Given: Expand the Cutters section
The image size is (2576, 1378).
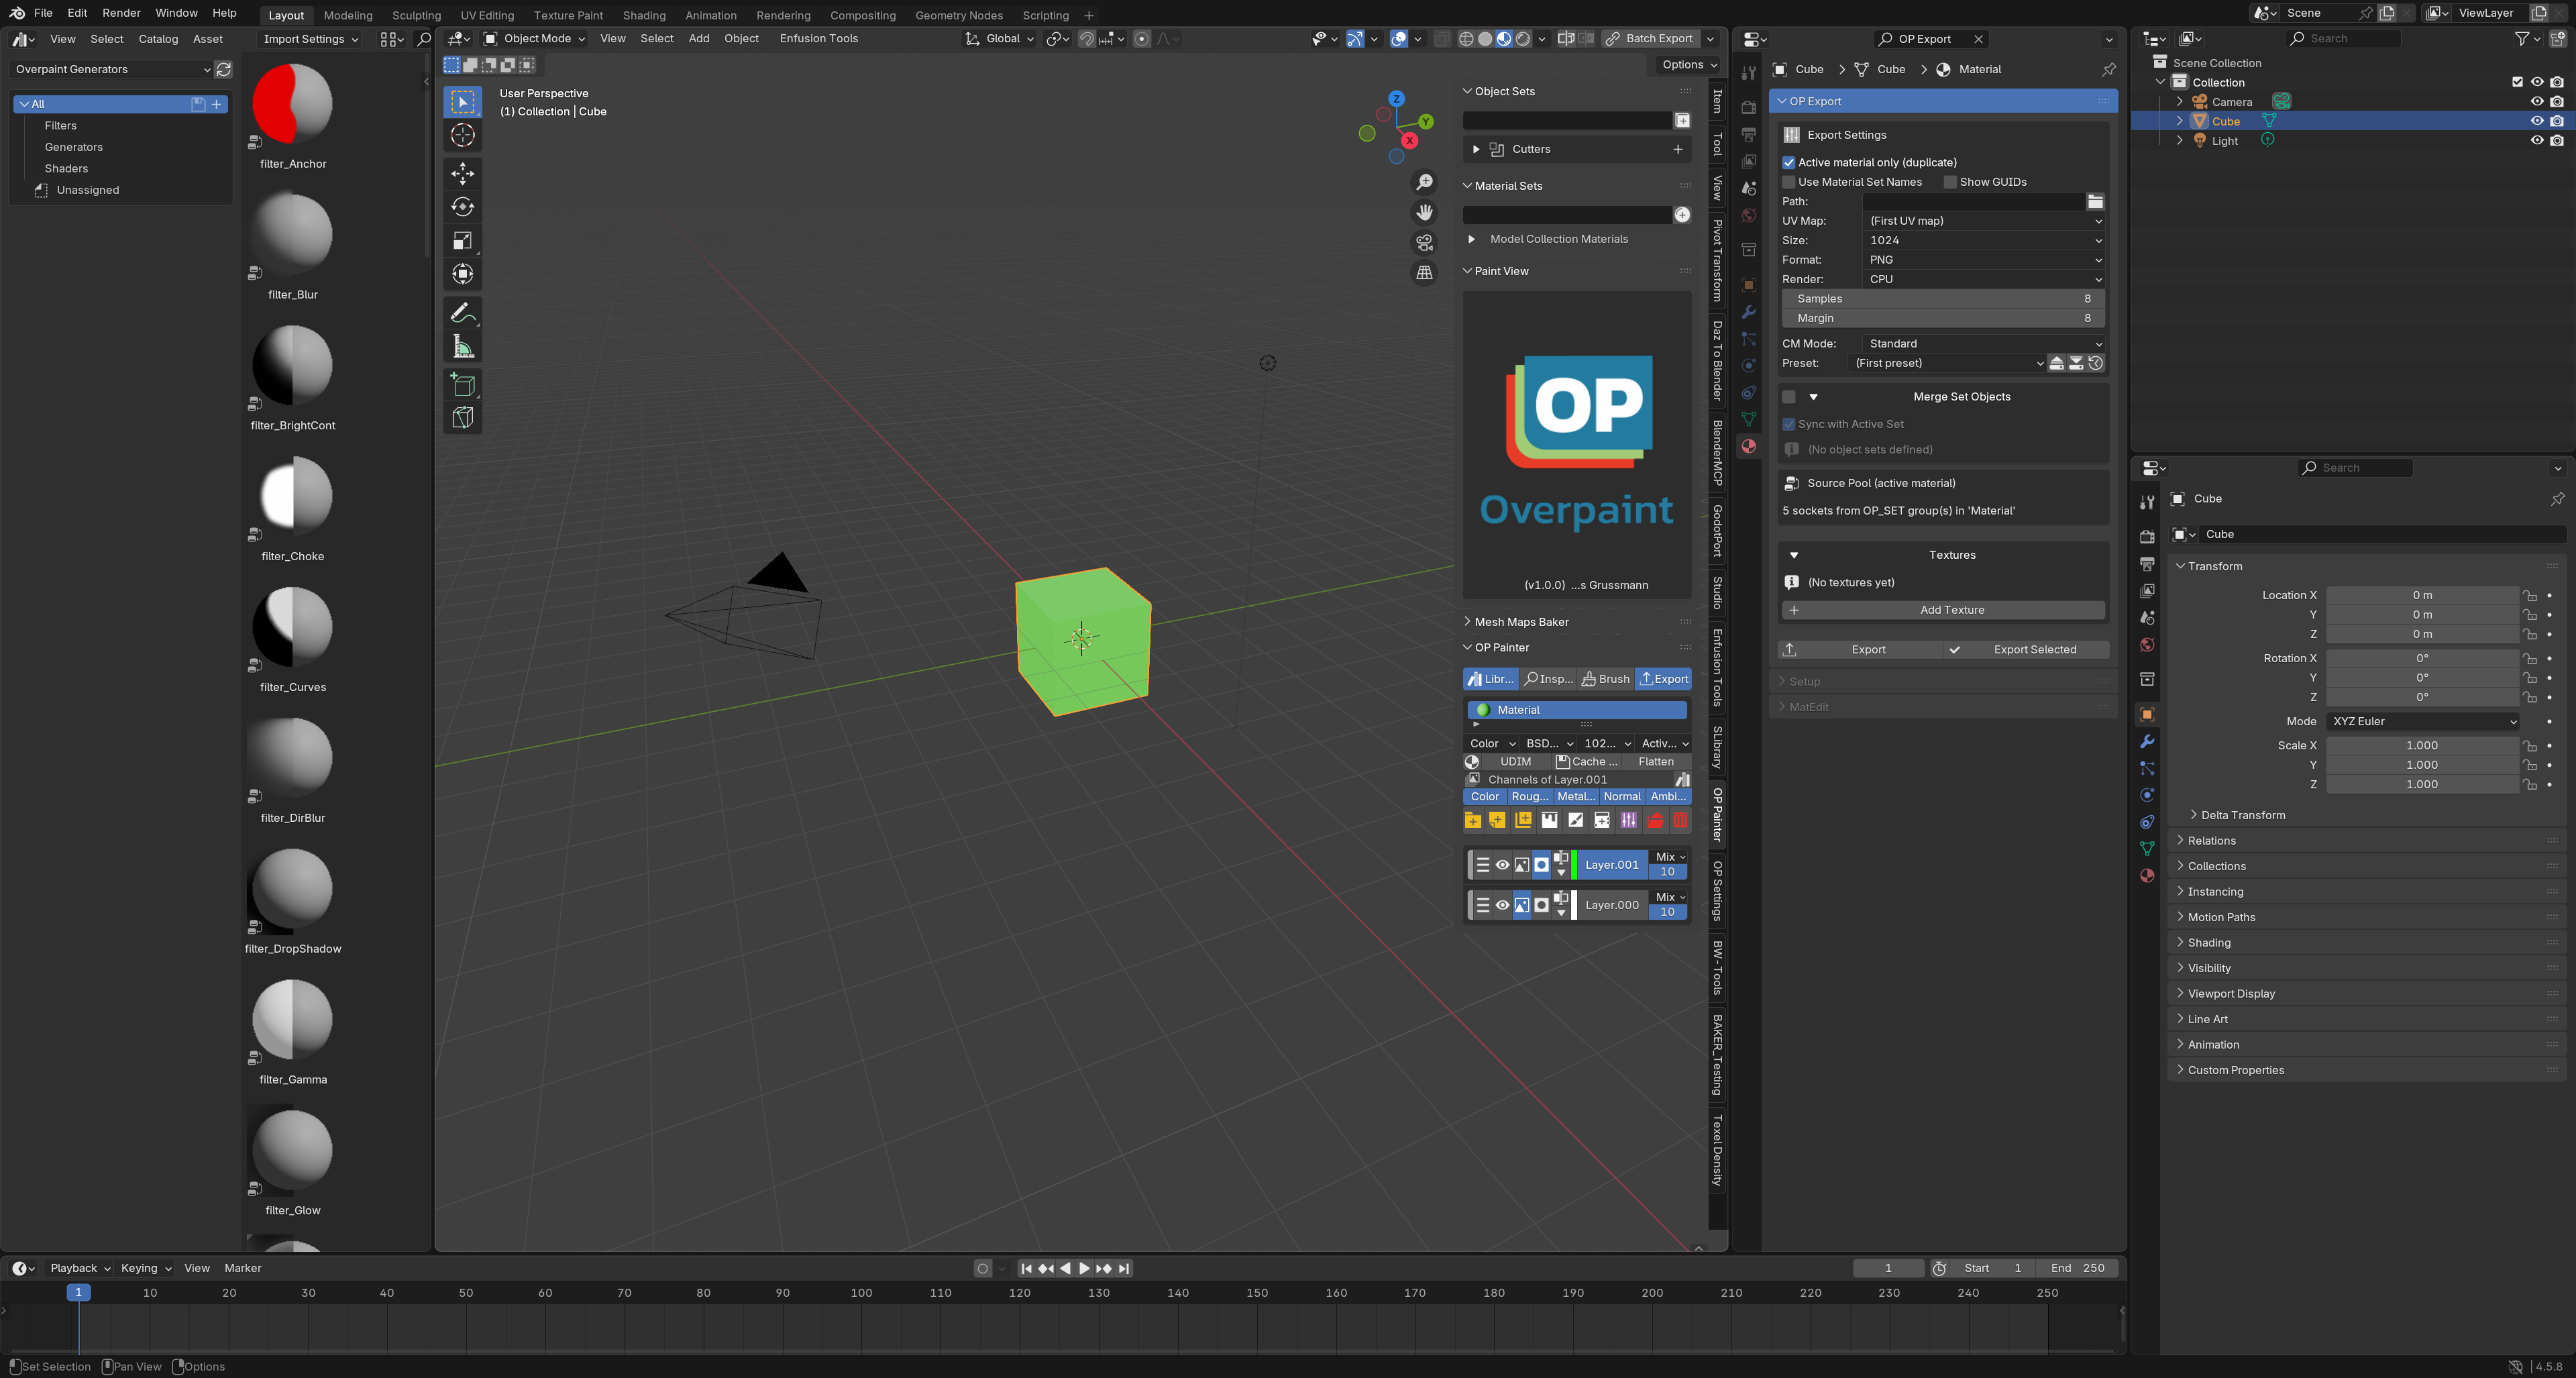Looking at the screenshot, I should click(x=1476, y=149).
